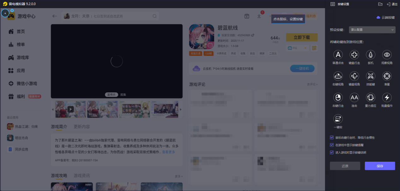Click the 退出 exit button
The image size is (400, 191).
[392, 4]
